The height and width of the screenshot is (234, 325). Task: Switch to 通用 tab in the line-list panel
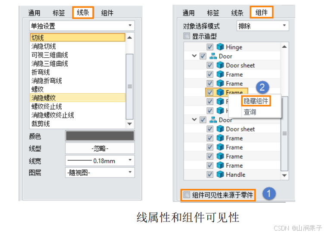pyautogui.click(x=34, y=13)
